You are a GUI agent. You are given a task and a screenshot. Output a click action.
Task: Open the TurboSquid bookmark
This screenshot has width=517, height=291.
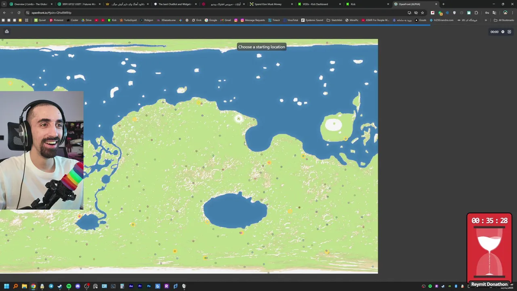128,20
